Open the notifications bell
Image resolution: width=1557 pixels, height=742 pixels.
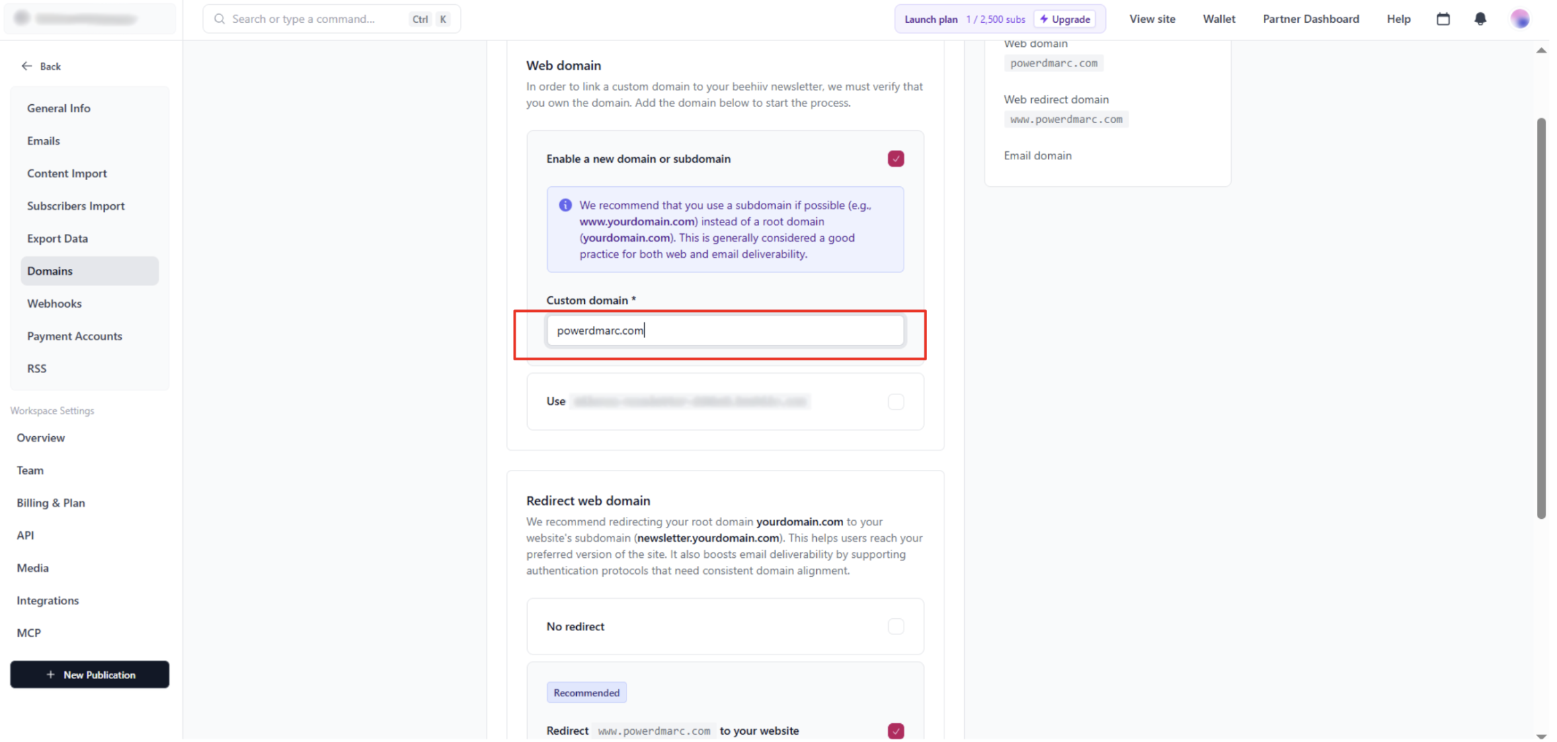1480,19
